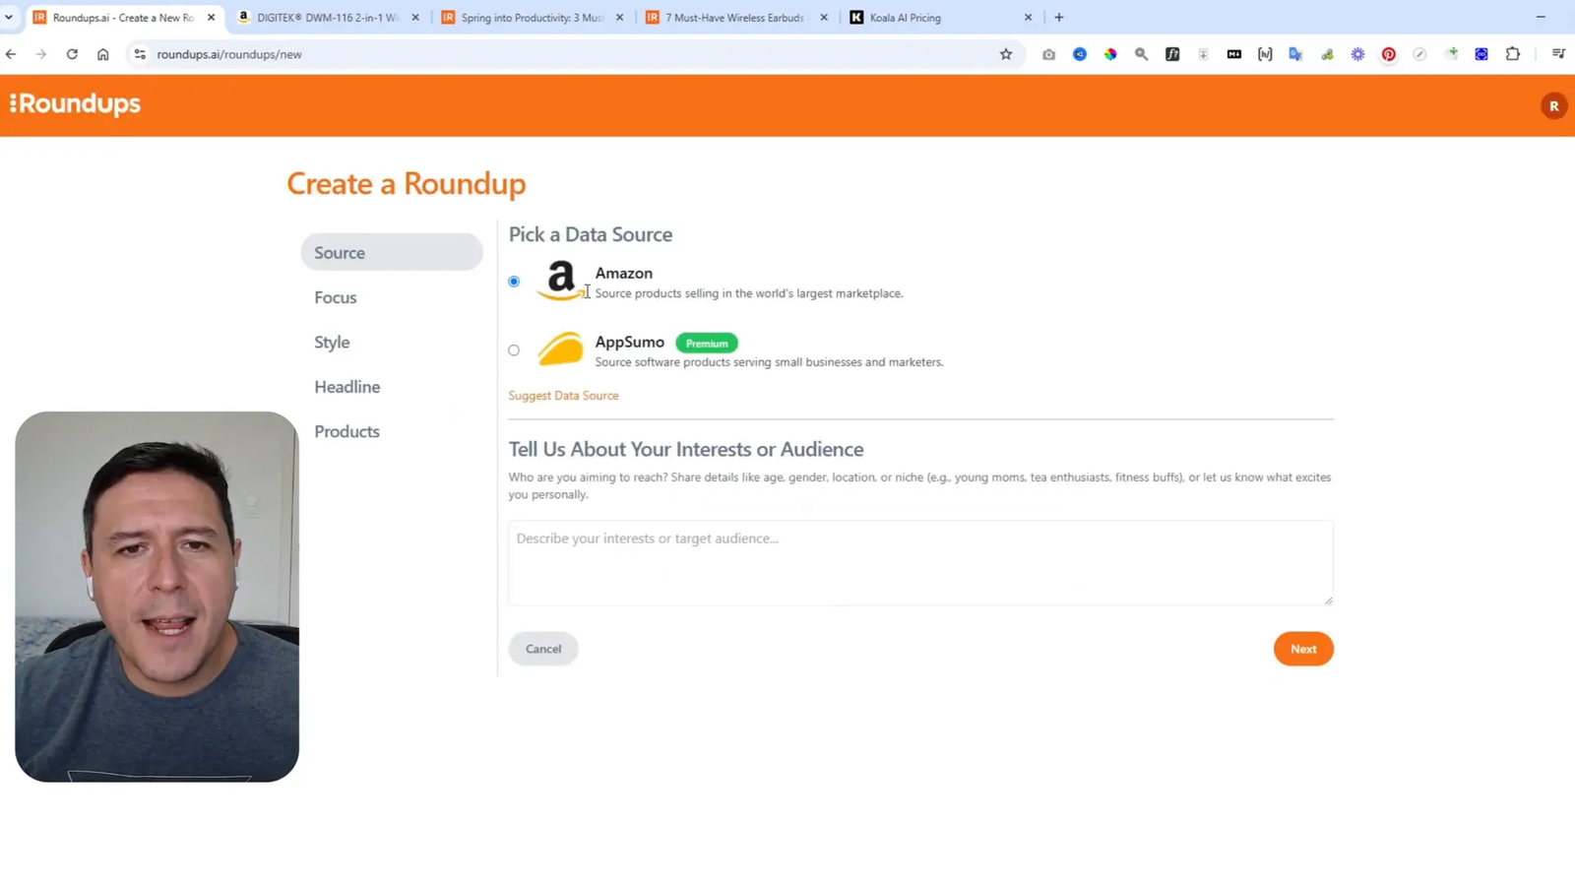Screen dimensions: 1575x886
Task: Open the Google Translate extension icon
Action: (1295, 54)
